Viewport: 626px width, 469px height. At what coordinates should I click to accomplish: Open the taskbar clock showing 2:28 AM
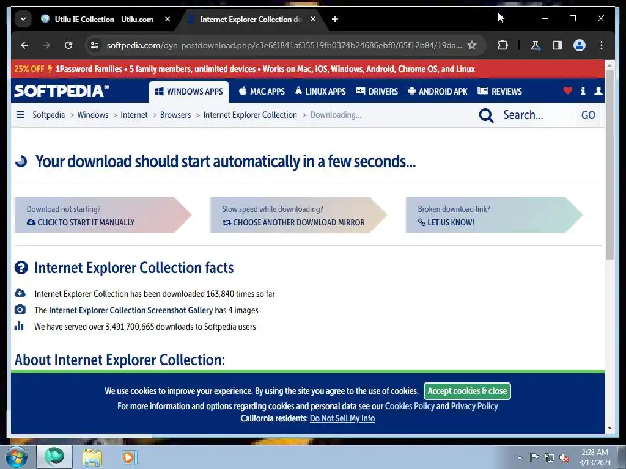point(595,457)
